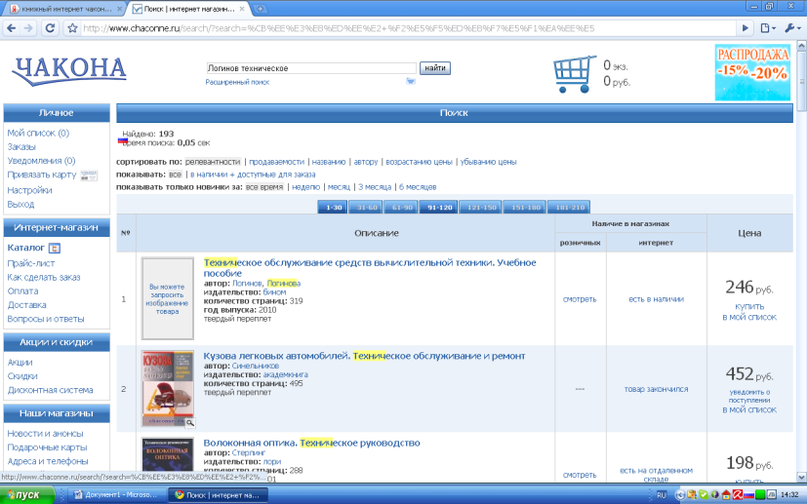The height and width of the screenshot is (504, 807).
Task: Click уведомить о поступлении for 452 руб. book
Action: point(749,396)
